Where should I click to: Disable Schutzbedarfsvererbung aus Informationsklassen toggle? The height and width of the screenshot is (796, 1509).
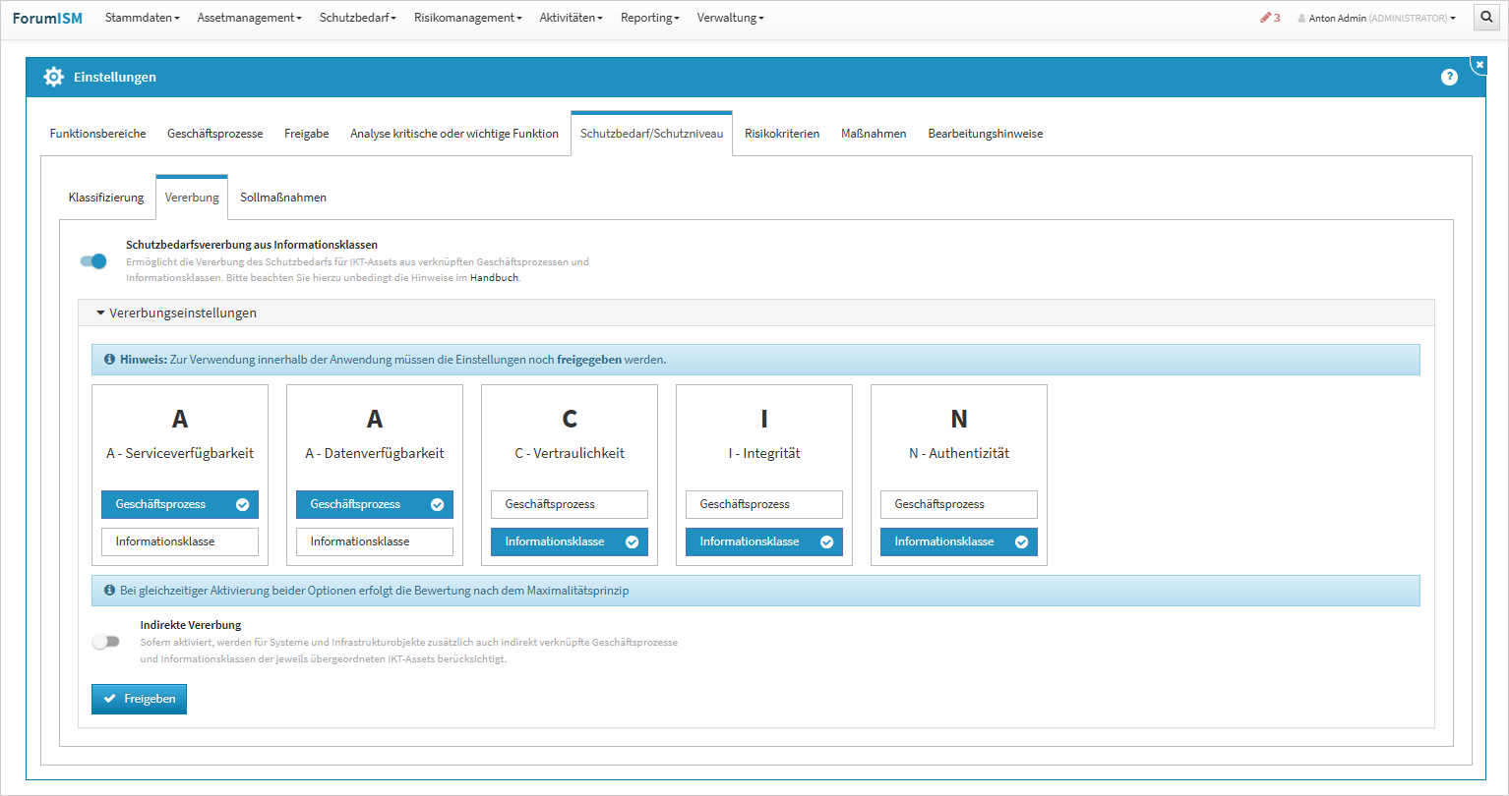tap(93, 261)
